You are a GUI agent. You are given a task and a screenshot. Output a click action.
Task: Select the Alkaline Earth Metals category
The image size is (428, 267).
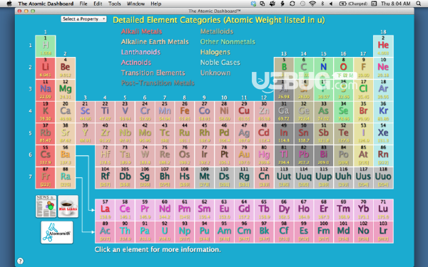[x=155, y=42]
